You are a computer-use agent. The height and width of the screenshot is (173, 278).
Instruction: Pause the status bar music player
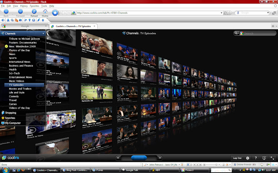tap(197, 164)
